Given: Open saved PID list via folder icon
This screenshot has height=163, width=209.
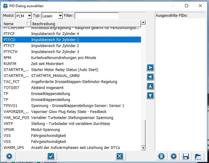Looking at the screenshot, I should coord(198,156).
